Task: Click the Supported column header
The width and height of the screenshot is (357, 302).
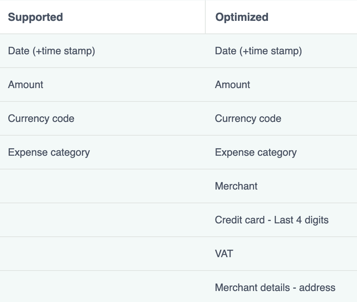Action: pyautogui.click(x=35, y=17)
